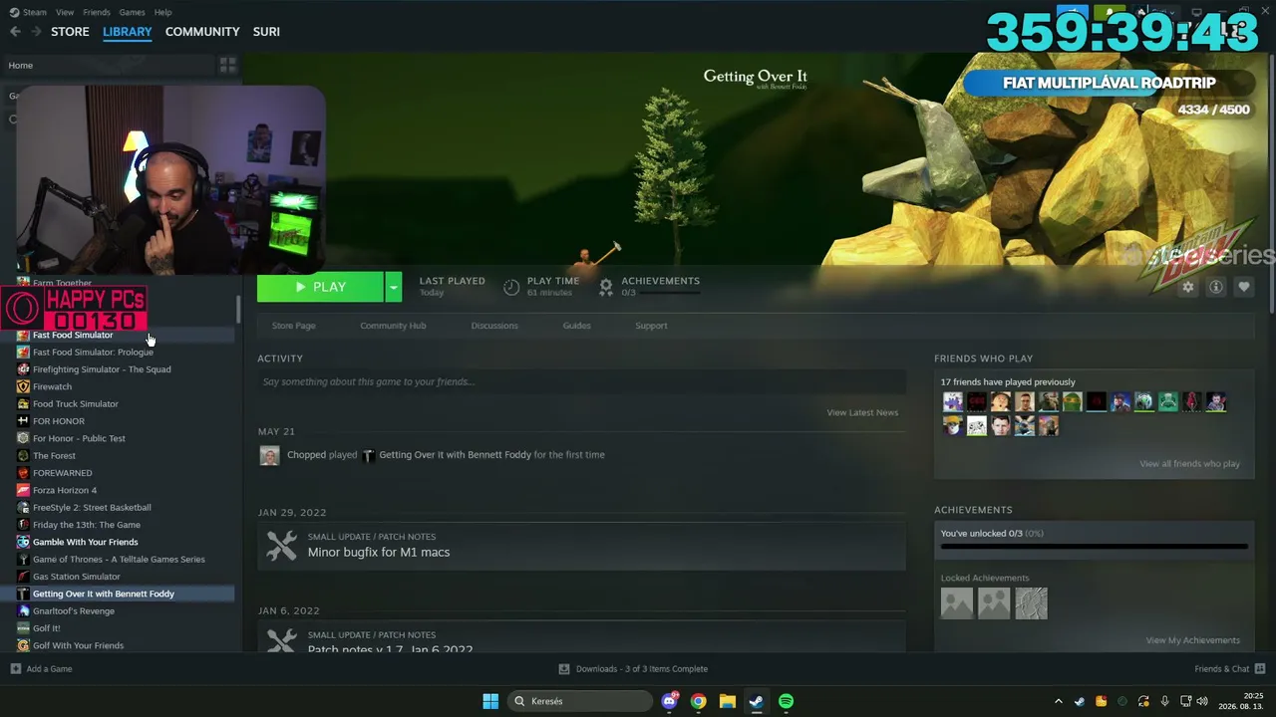Go to the COMMUNITY section
Screen dimensions: 1276x717
pos(202,32)
